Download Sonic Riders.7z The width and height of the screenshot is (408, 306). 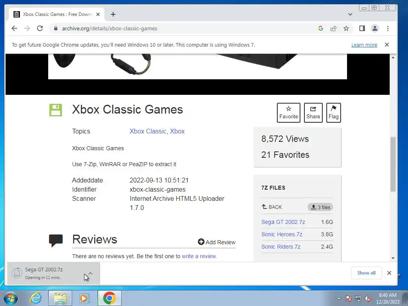click(281, 247)
